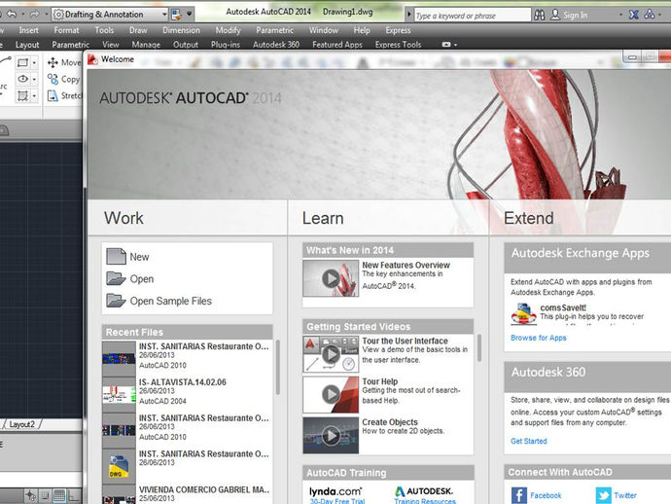Play New Features Overview video

[331, 278]
